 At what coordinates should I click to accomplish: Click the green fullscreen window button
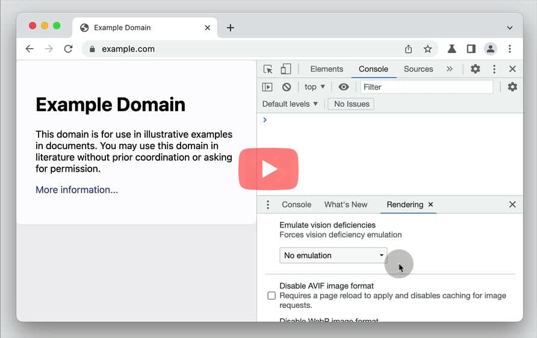(x=57, y=26)
